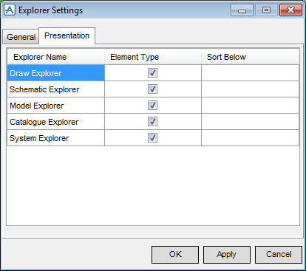The height and width of the screenshot is (271, 306).
Task: Confirm settings with the OK button
Action: point(175,255)
